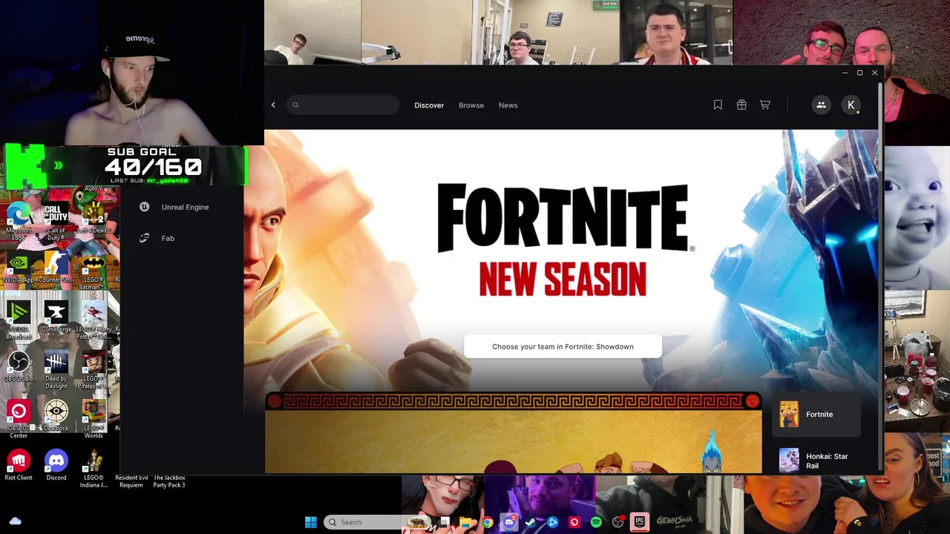Select the Riot Client desktop shortcut

tap(18, 466)
